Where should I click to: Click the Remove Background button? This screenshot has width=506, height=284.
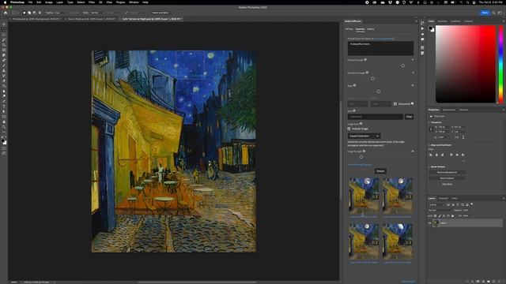pos(447,173)
